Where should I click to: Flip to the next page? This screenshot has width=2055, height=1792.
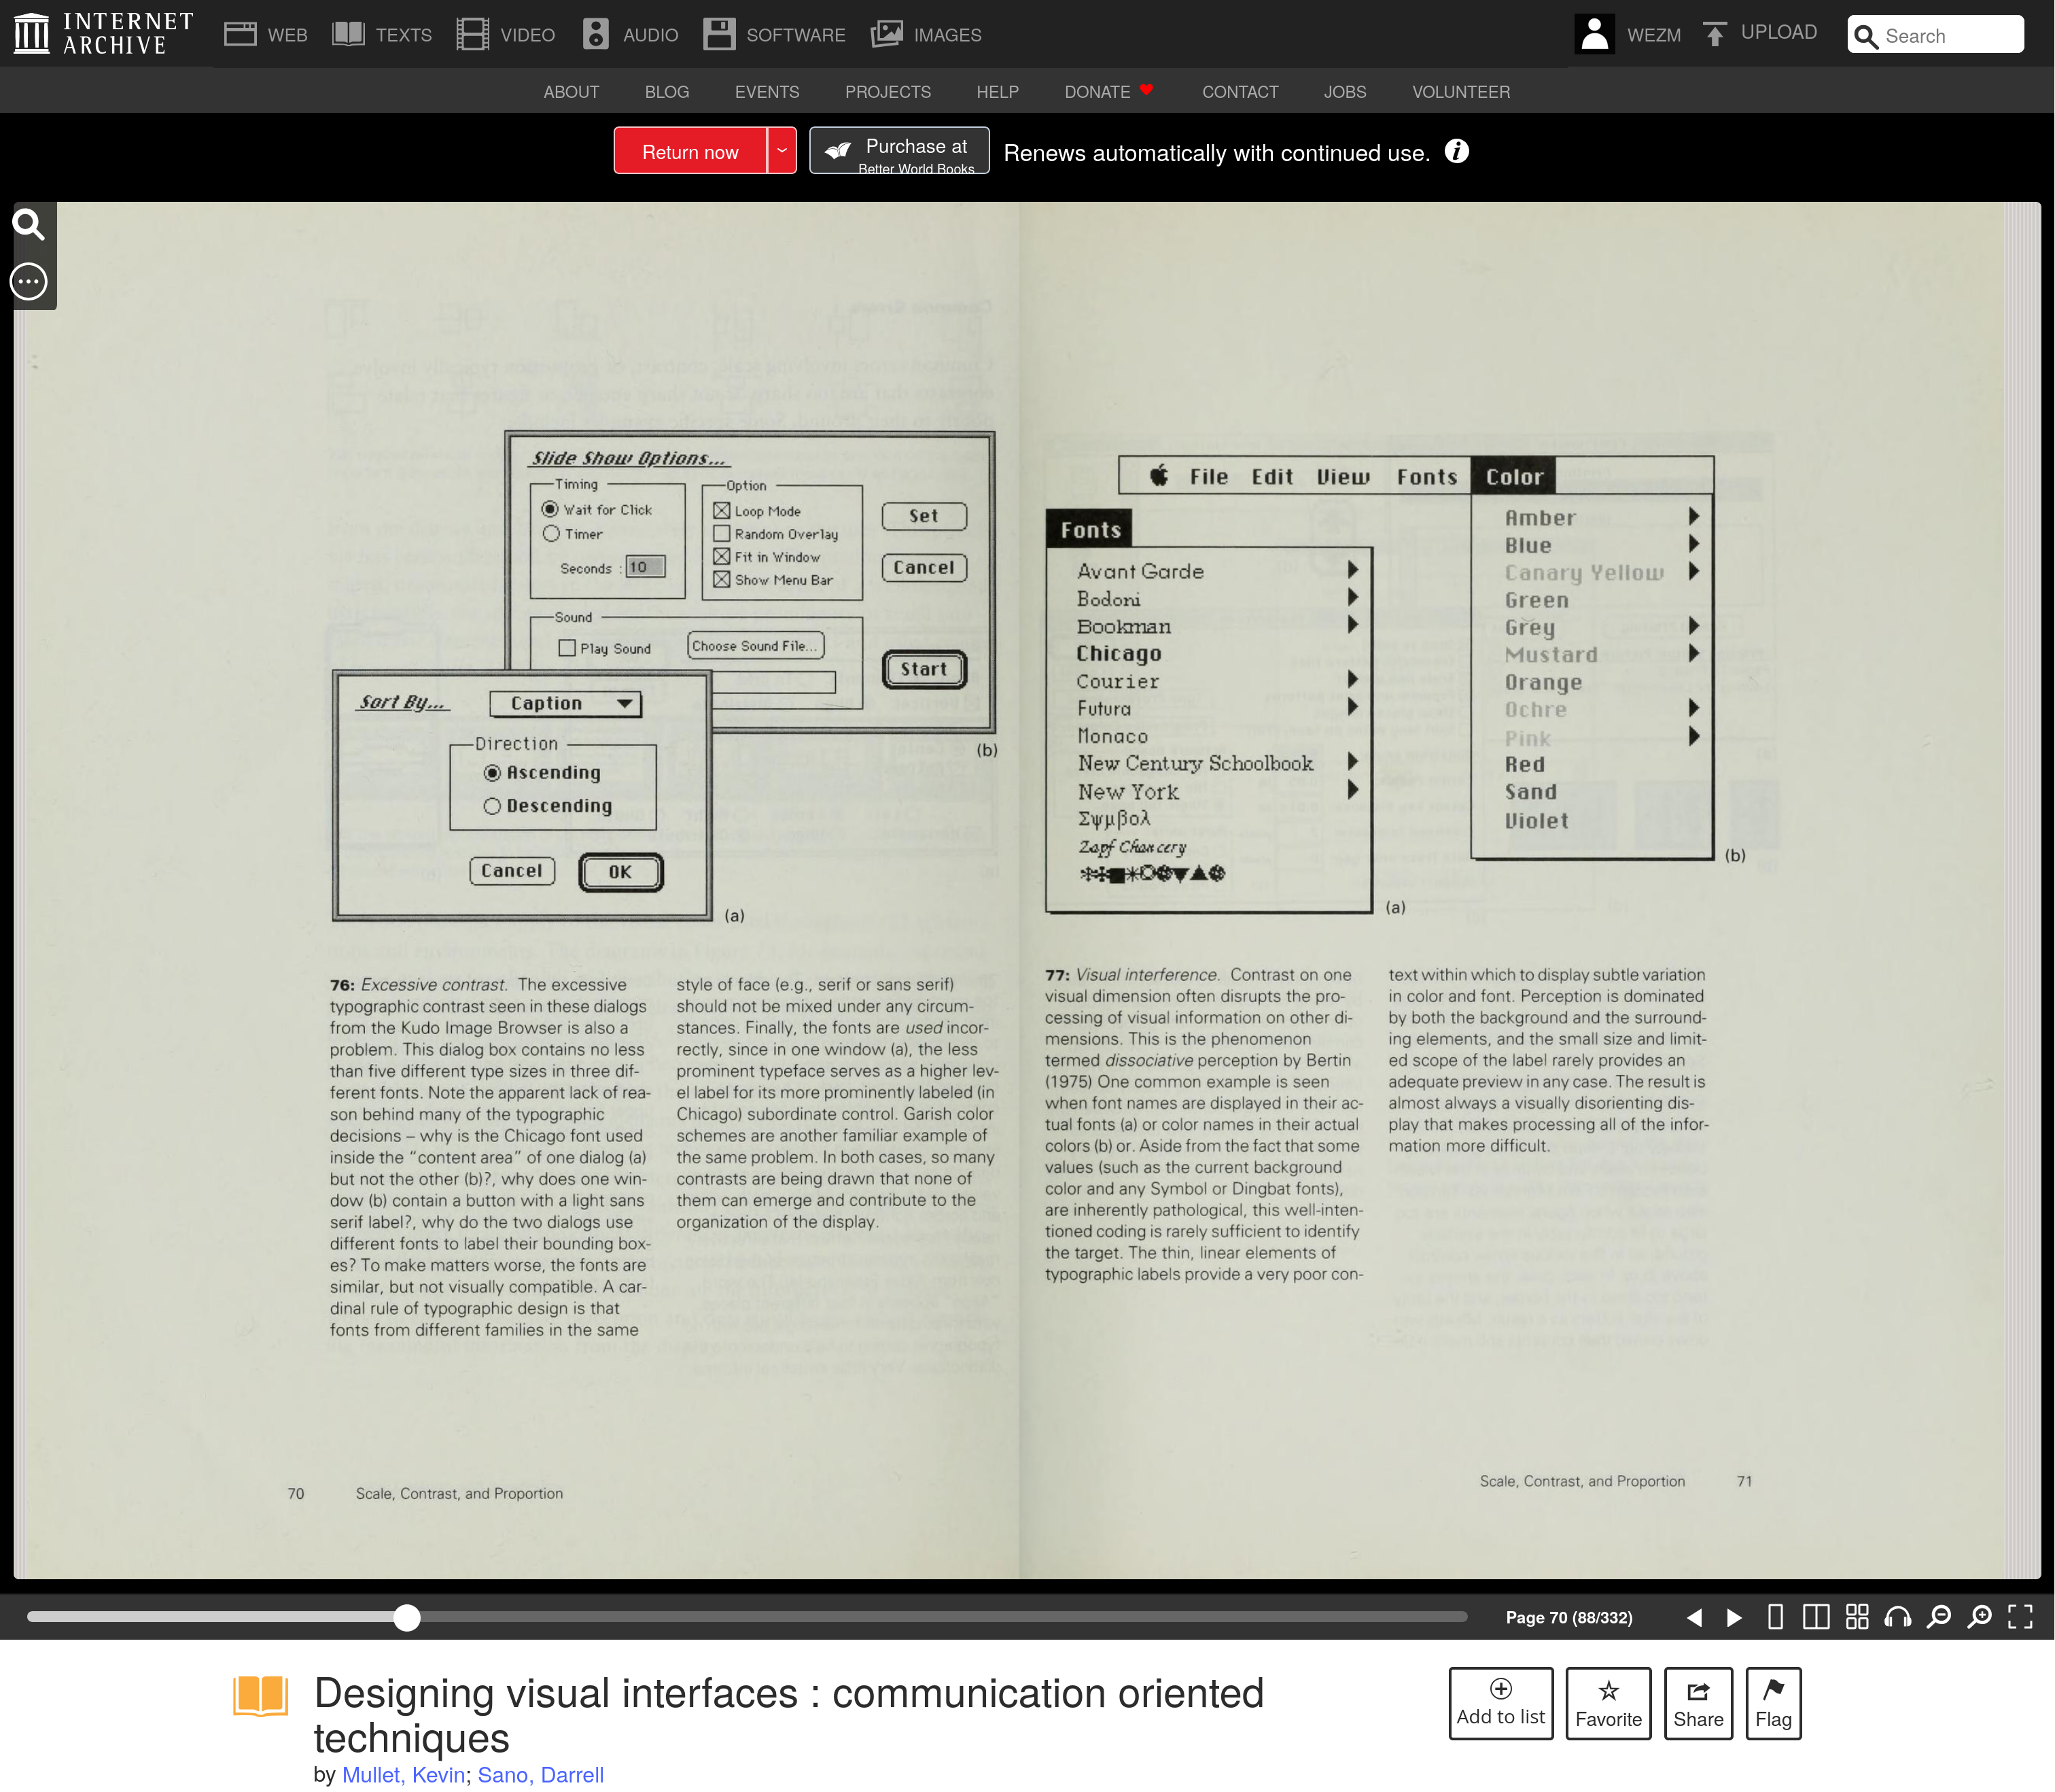pyautogui.click(x=1734, y=1617)
